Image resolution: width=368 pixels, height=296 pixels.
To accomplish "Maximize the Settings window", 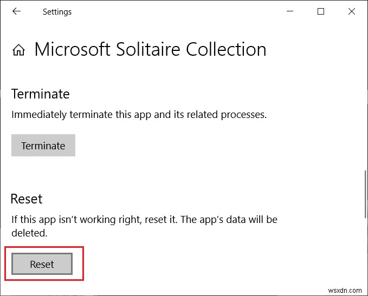I will click(321, 11).
